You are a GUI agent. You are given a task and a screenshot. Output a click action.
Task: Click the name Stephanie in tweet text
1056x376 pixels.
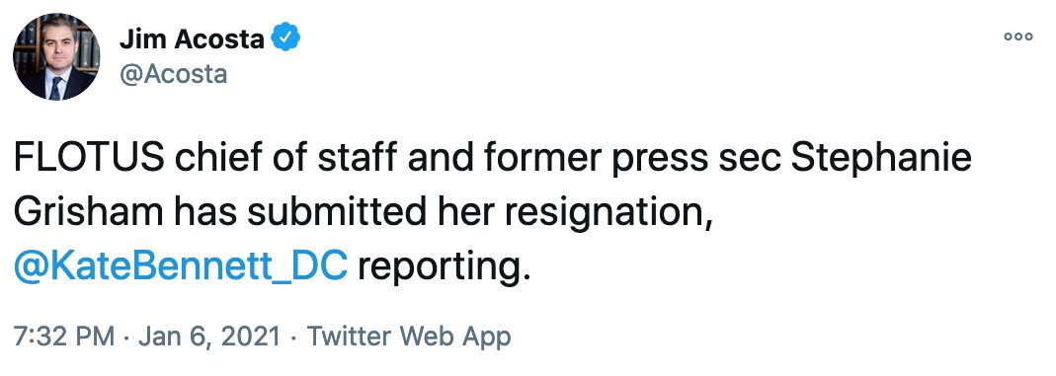(881, 160)
